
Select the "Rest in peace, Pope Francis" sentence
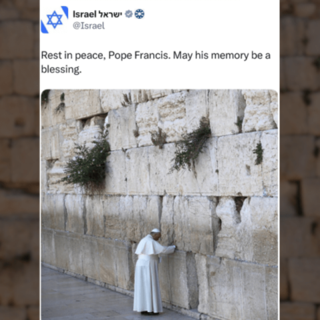(106, 55)
